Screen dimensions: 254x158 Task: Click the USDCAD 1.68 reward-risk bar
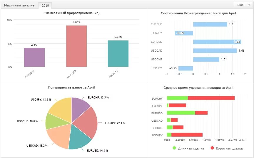tap(215, 51)
